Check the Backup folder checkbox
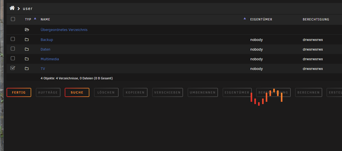The width and height of the screenshot is (342, 151). click(13, 39)
